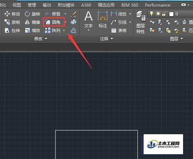193x159 pixels.
Task: Expand the Text (文字) dropdown arrow
Action: (88, 30)
